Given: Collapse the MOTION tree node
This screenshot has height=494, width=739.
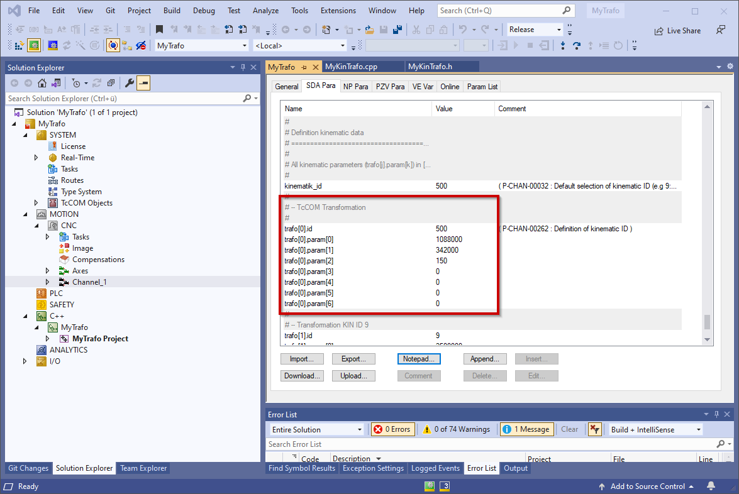Looking at the screenshot, I should point(25,214).
